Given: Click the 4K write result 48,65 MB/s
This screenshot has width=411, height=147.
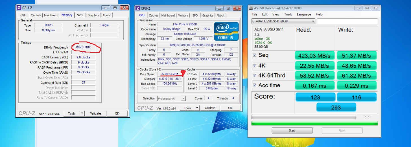Looking at the screenshot, I should pos(357,66).
